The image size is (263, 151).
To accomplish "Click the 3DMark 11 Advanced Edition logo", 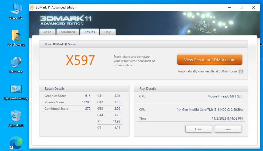I will [66, 20].
